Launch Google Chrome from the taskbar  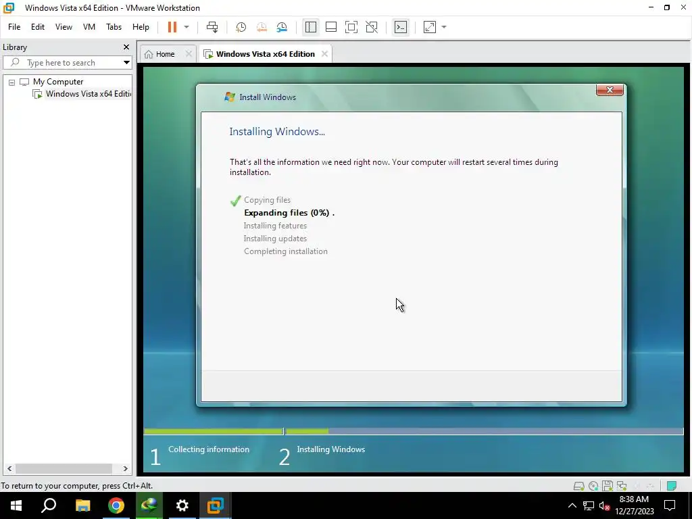pyautogui.click(x=116, y=505)
